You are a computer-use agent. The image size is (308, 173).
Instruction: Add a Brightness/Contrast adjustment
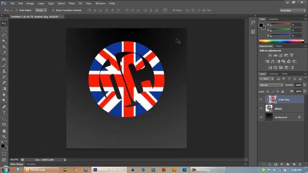[x=270, y=56]
